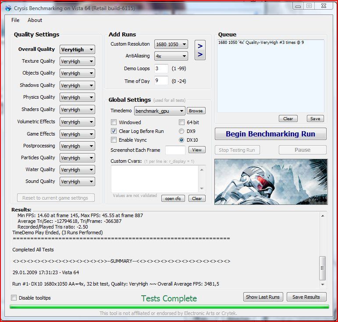Select the DX10 radio button
This screenshot has height=322, width=338.
[x=181, y=140]
